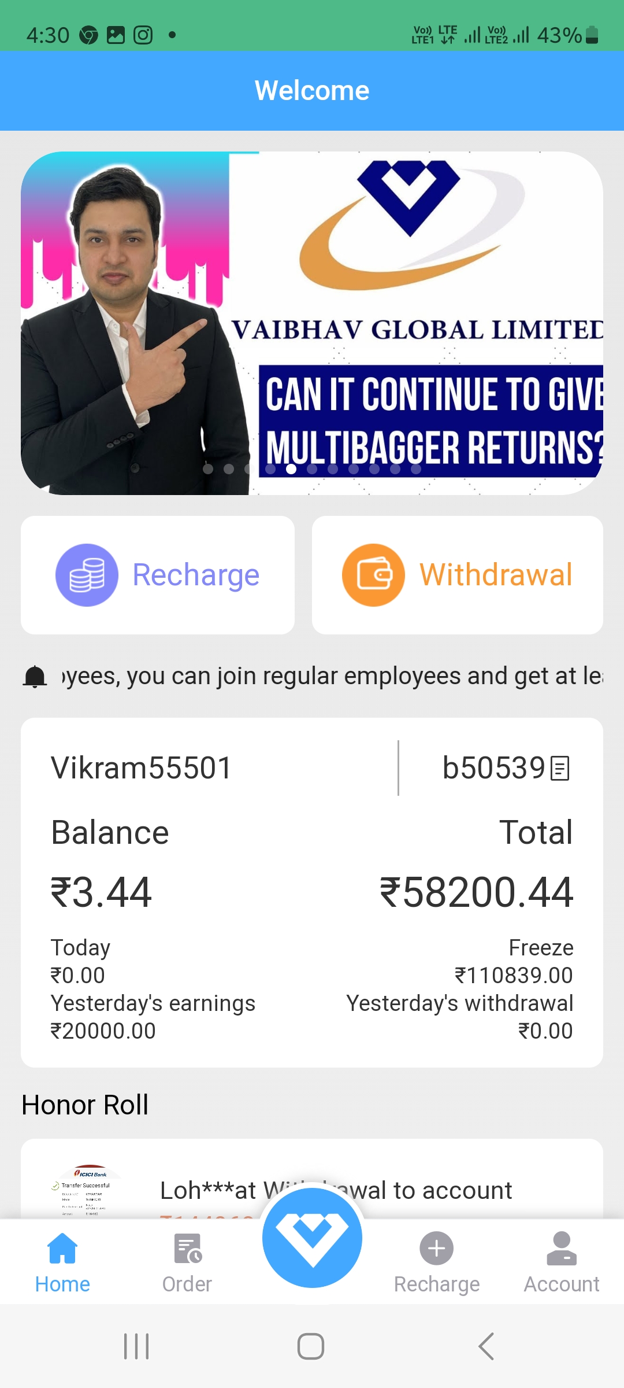The image size is (624, 1388).
Task: Open the Order tab icon
Action: (187, 1248)
